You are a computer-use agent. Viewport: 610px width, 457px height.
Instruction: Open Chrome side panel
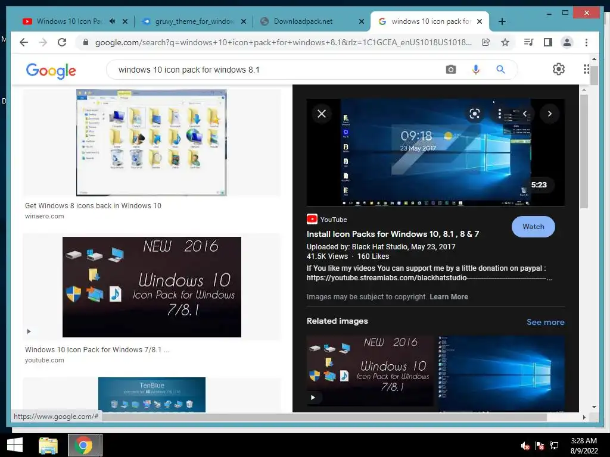548,42
